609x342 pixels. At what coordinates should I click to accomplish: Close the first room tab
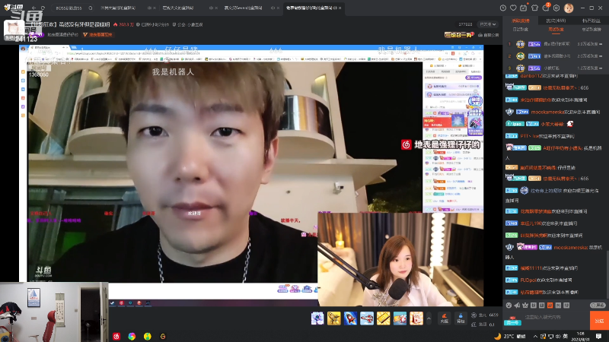point(155,8)
